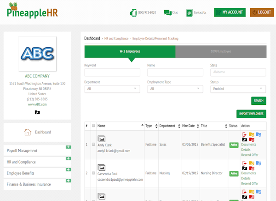The width and height of the screenshot is (276, 201).
Task: Click the blue folder icon in Andy Clark's row
Action: tap(259, 134)
